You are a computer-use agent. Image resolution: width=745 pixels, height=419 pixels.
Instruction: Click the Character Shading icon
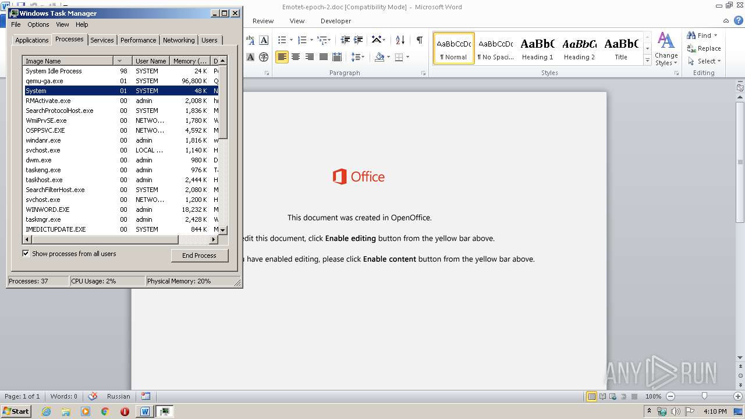(x=250, y=56)
